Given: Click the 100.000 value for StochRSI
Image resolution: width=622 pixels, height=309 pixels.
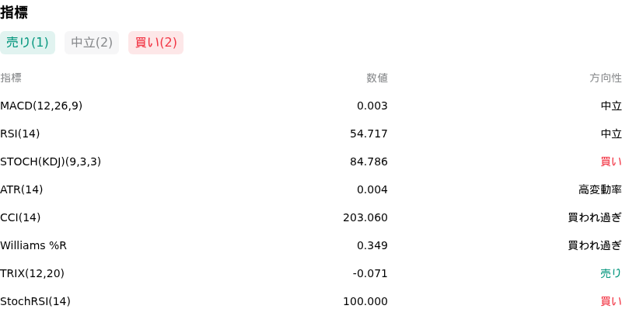Looking at the screenshot, I should point(365,301).
